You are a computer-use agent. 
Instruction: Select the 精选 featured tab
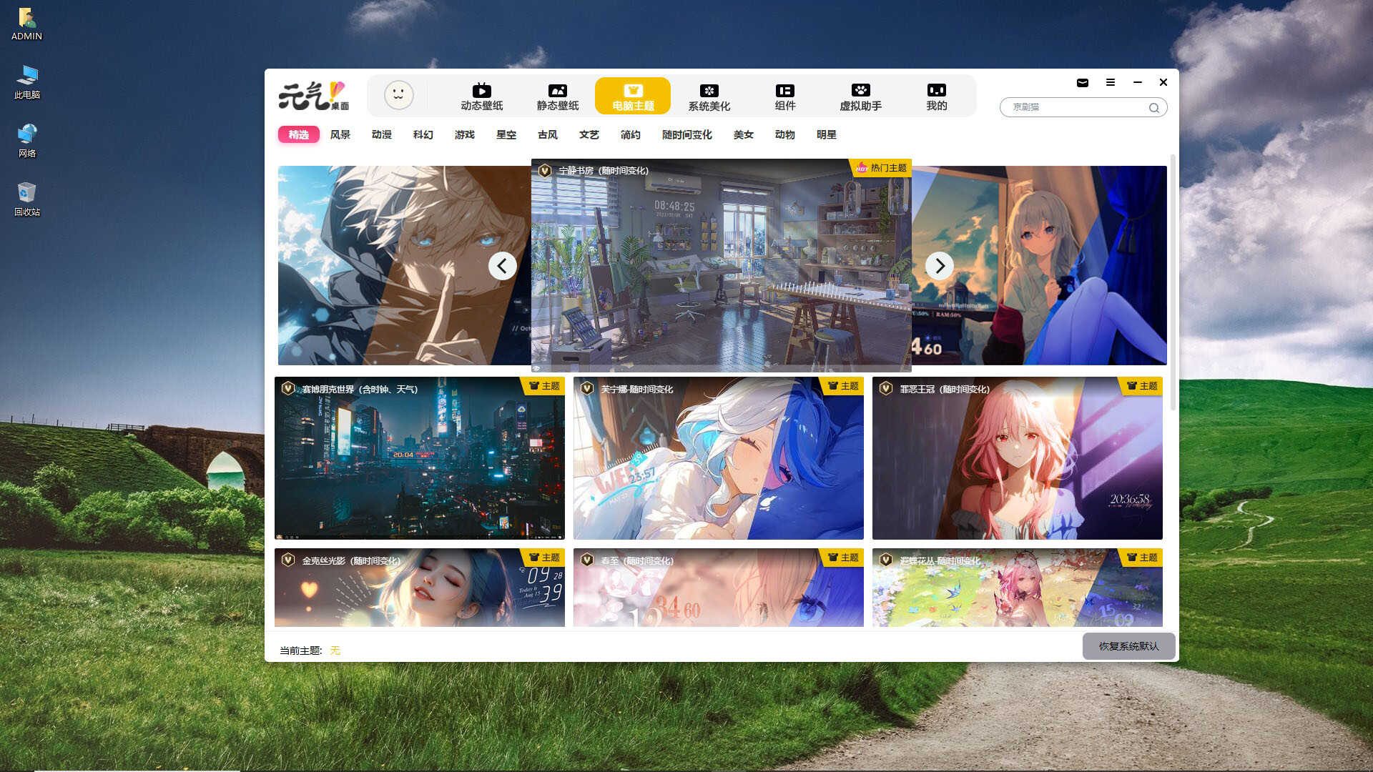point(298,134)
